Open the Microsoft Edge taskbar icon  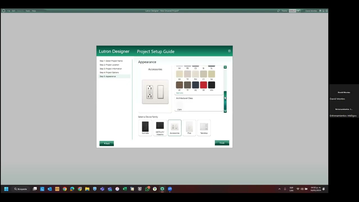pyautogui.click(x=72, y=189)
